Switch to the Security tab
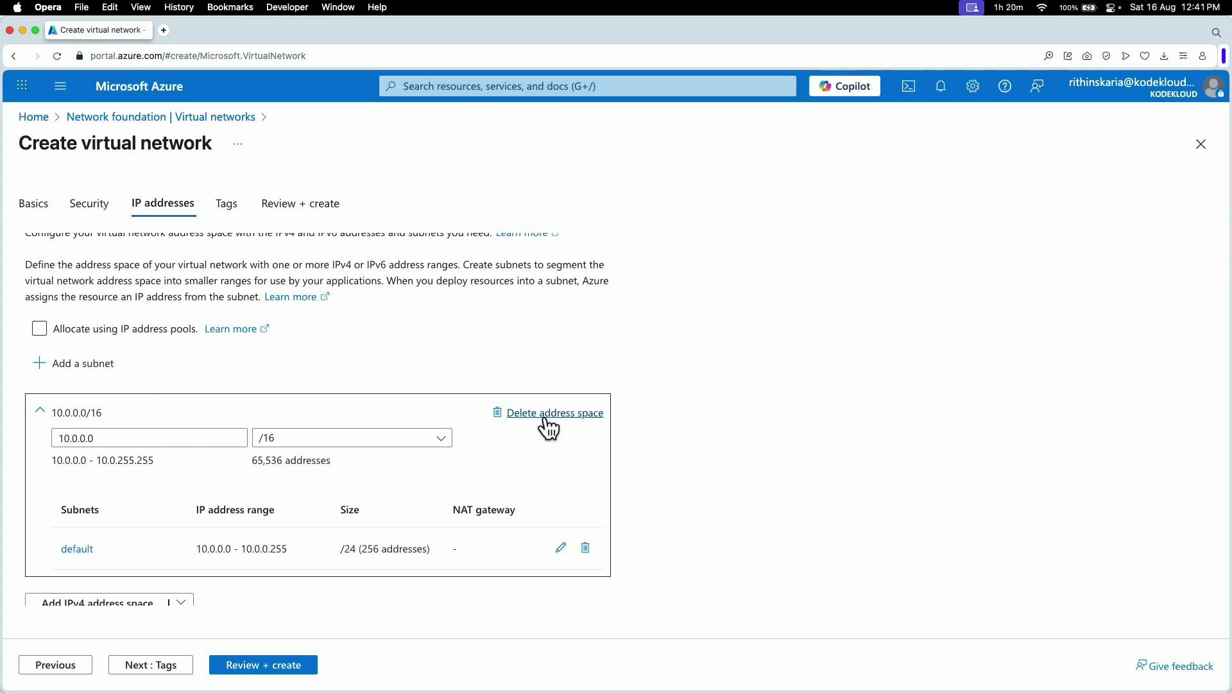Screen dimensions: 1232x693 click(89, 203)
